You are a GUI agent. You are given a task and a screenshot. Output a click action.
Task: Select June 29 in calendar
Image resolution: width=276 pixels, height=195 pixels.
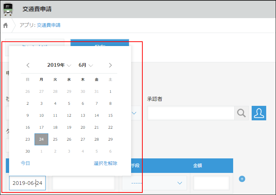[110, 139]
